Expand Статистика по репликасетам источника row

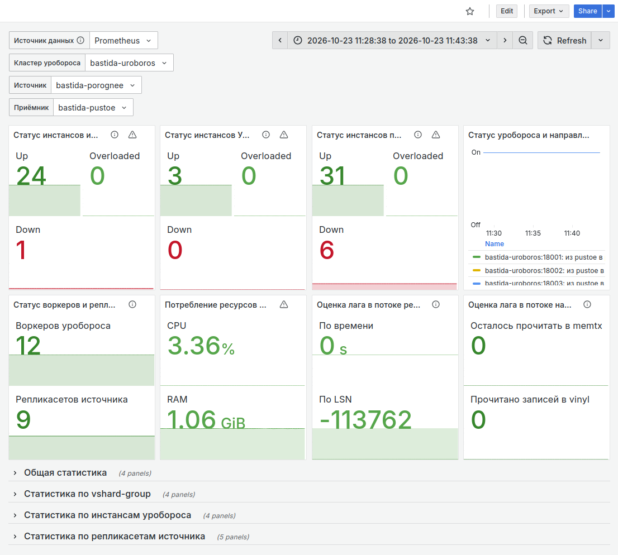(115, 537)
